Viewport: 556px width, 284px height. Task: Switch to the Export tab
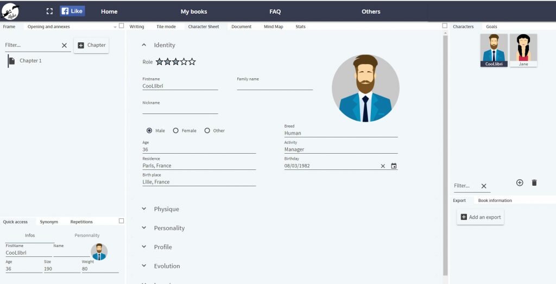[459, 200]
